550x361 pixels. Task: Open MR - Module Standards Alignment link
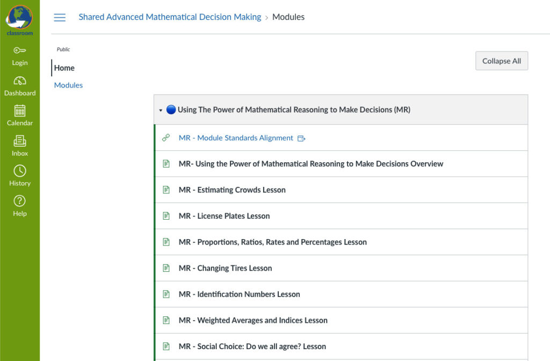pyautogui.click(x=236, y=138)
